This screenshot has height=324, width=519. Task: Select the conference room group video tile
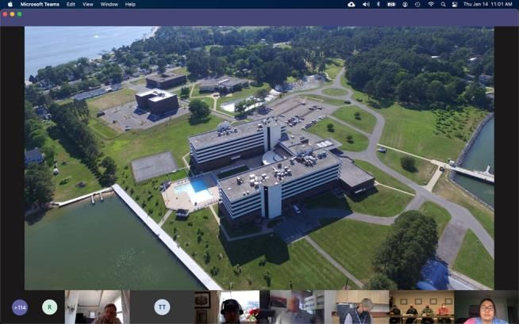(x=421, y=307)
